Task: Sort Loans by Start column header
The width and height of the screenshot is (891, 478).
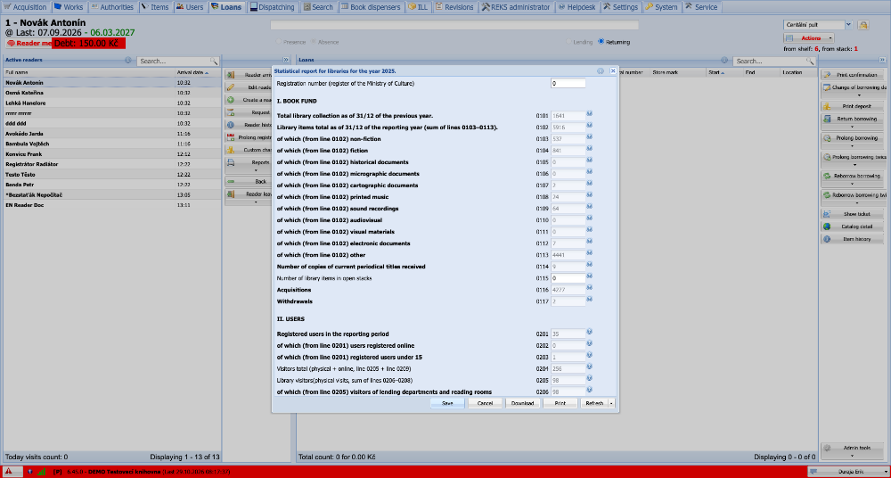Action: click(724, 73)
